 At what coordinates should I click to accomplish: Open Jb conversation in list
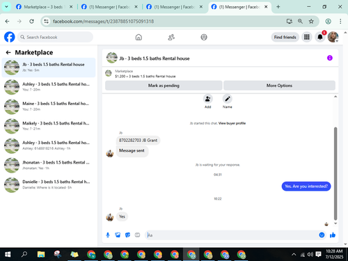(49, 68)
